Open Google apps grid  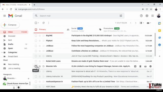click(x=153, y=16)
